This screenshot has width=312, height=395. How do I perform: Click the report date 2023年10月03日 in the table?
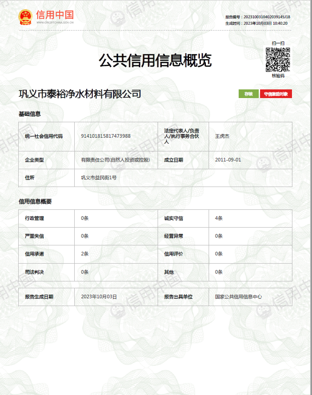pyautogui.click(x=99, y=297)
